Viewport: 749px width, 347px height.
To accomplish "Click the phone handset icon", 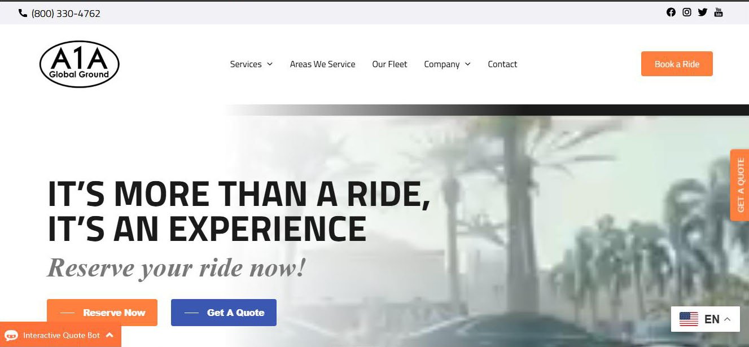I will (23, 13).
